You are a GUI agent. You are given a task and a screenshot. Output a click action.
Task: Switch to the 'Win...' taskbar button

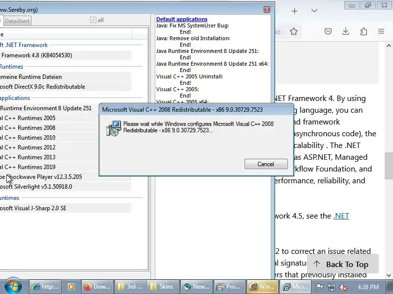tap(262, 287)
